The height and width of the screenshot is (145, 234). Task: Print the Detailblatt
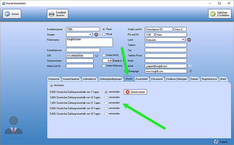[57, 14]
